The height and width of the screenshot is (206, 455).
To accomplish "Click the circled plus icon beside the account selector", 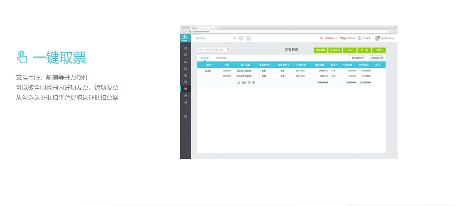I will point(241,38).
